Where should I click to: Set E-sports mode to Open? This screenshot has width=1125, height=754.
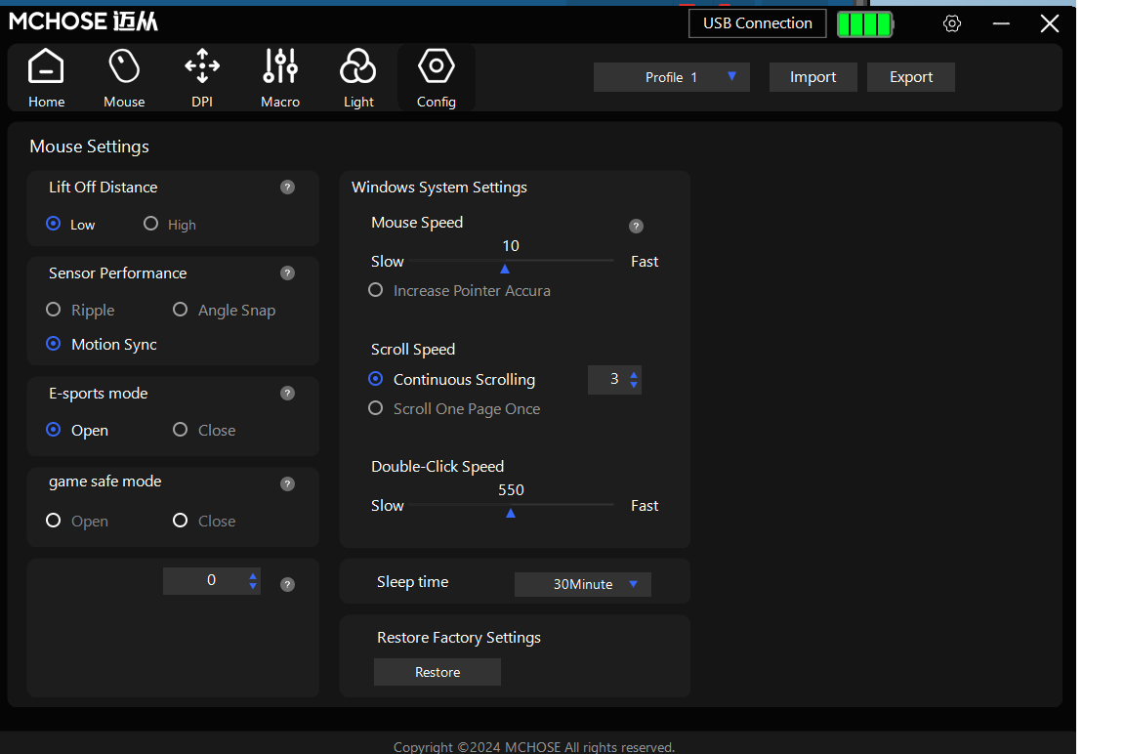tap(53, 430)
